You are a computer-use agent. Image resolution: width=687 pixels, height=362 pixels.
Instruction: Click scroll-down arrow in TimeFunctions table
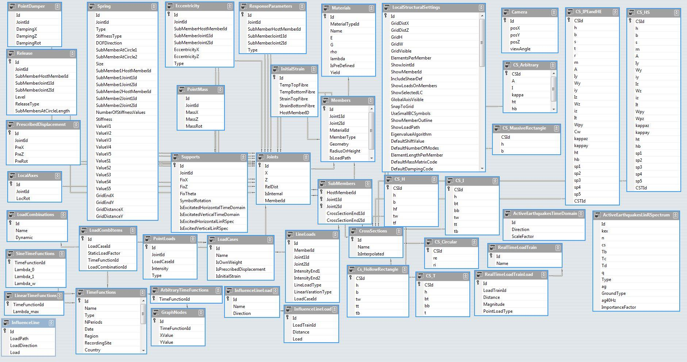tap(143, 350)
